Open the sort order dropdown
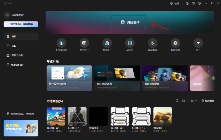The image size is (221, 140). click(x=194, y=101)
